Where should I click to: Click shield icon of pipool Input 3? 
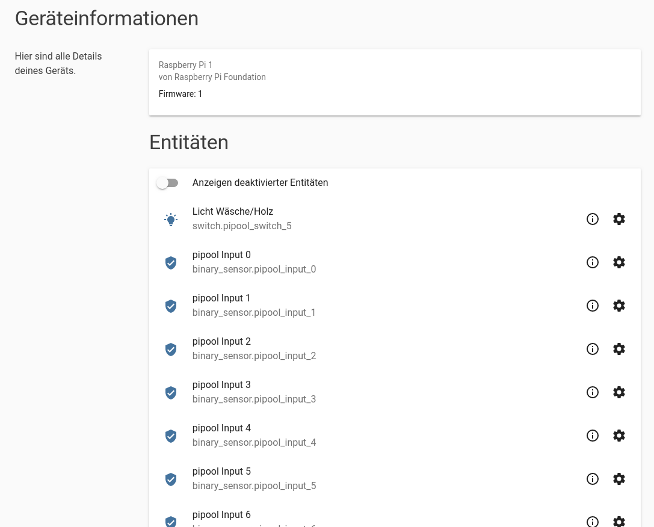[171, 392]
